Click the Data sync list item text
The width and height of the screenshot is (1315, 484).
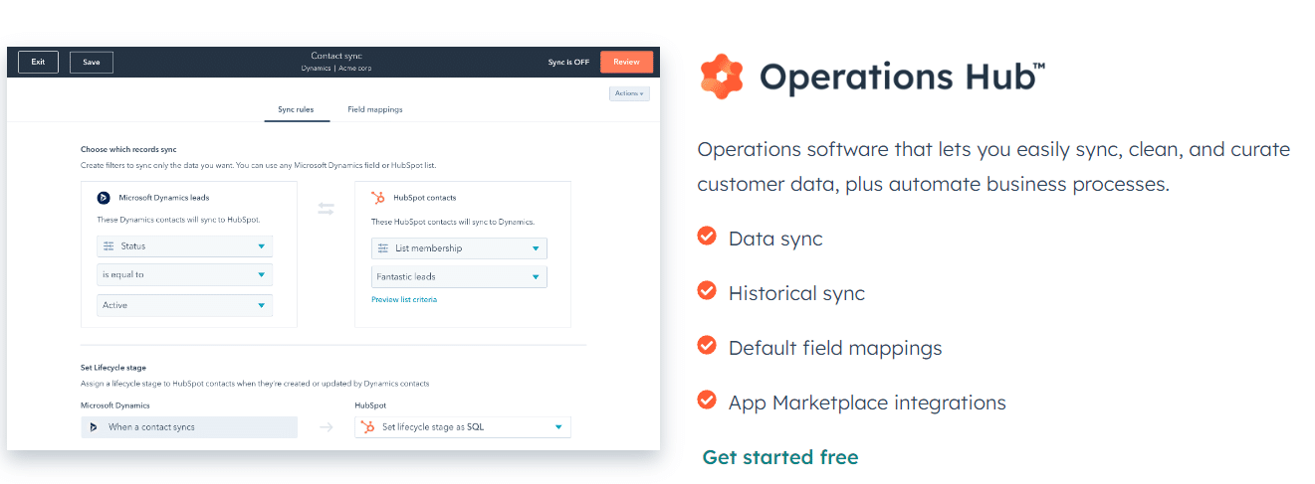[775, 239]
